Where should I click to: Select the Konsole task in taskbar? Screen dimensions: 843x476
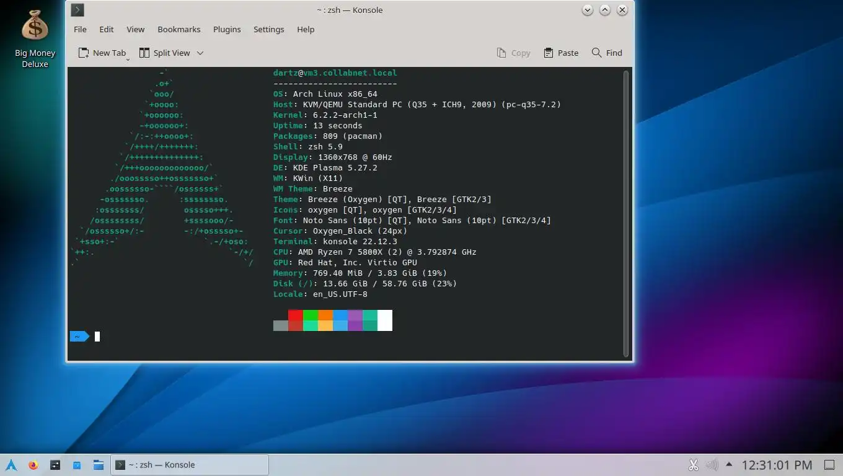click(x=190, y=465)
